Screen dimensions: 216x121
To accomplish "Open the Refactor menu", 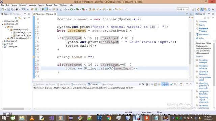I will pyautogui.click(x=23, y=5).
